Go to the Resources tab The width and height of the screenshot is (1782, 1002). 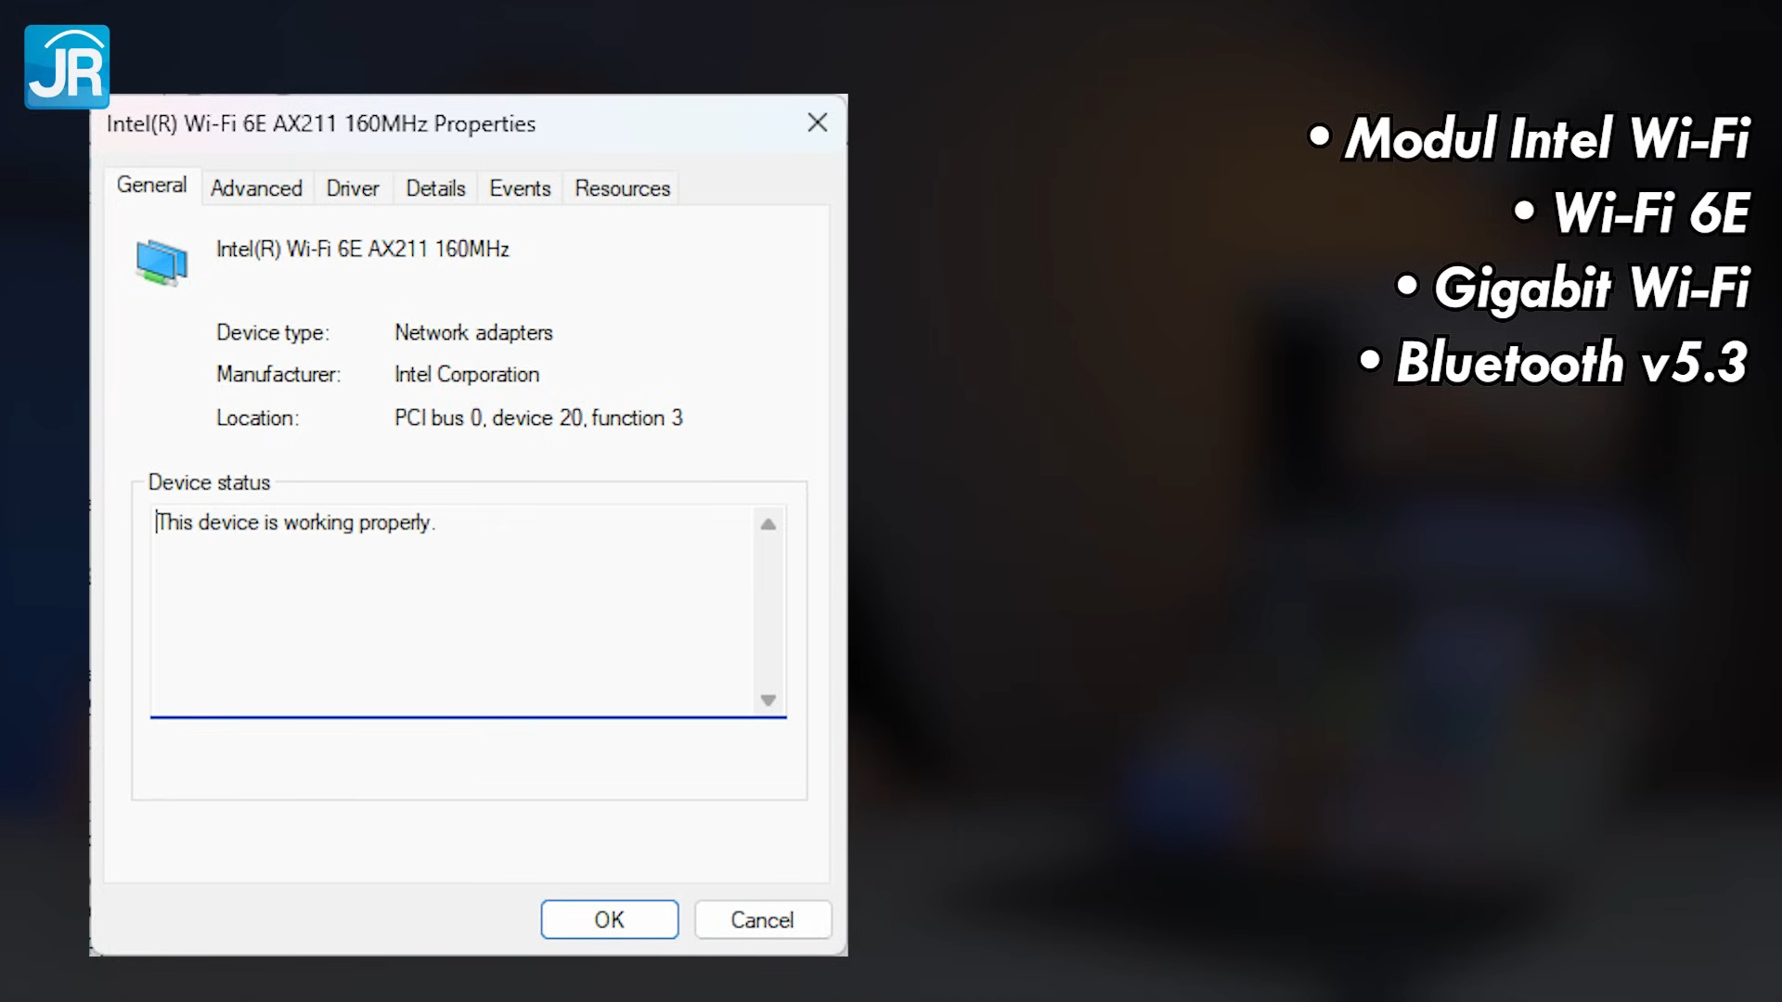pyautogui.click(x=622, y=188)
